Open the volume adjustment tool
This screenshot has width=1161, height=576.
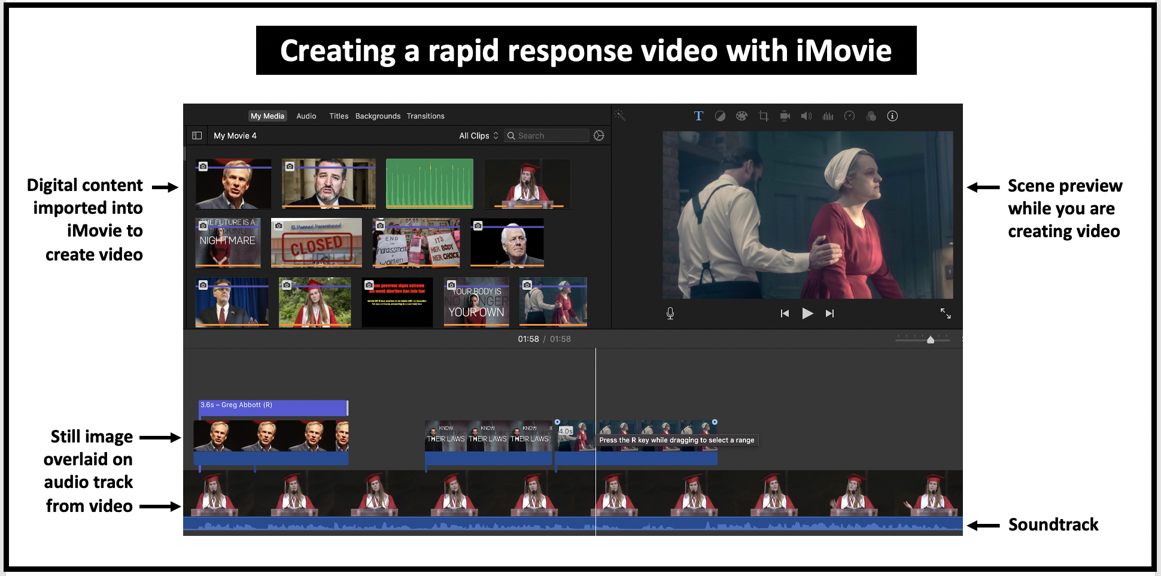pyautogui.click(x=807, y=116)
